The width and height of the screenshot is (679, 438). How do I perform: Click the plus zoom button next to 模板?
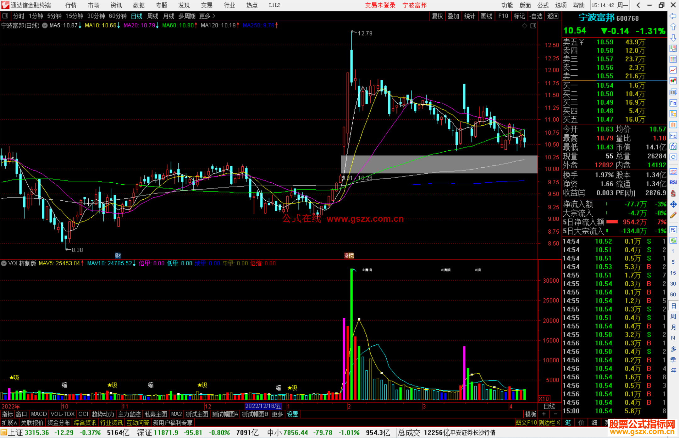[x=544, y=414]
